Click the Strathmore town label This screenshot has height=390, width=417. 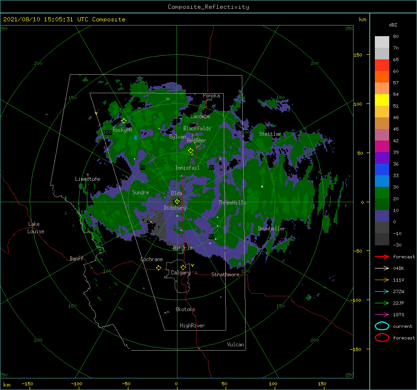click(x=225, y=275)
